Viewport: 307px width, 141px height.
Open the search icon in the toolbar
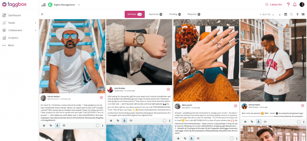click(291, 14)
